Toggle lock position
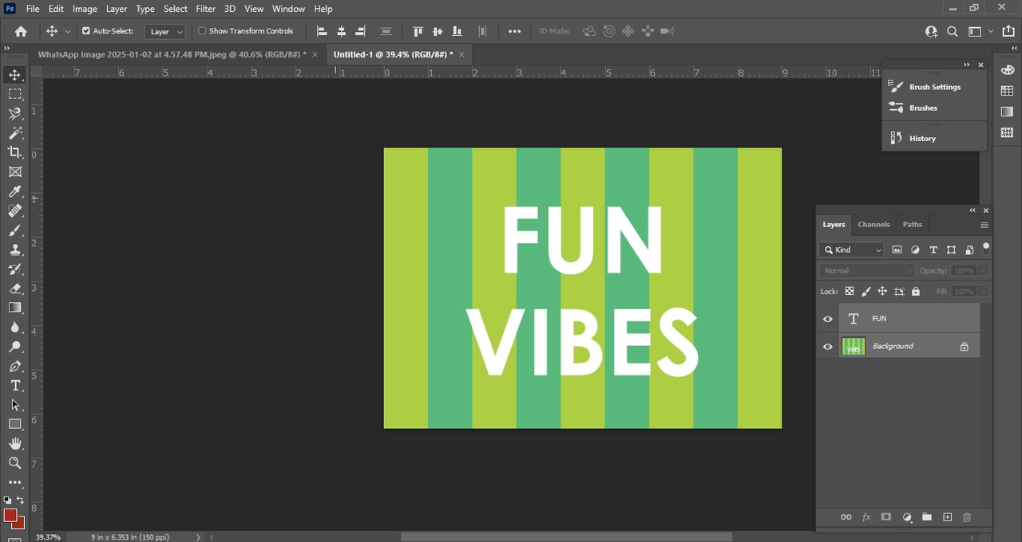This screenshot has height=542, width=1022. pos(882,292)
